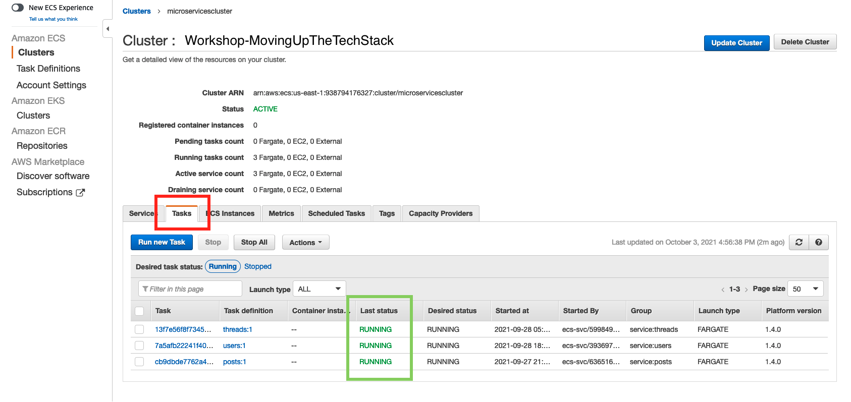Click the service:users group cell
This screenshot has height=402, width=851.
point(651,346)
